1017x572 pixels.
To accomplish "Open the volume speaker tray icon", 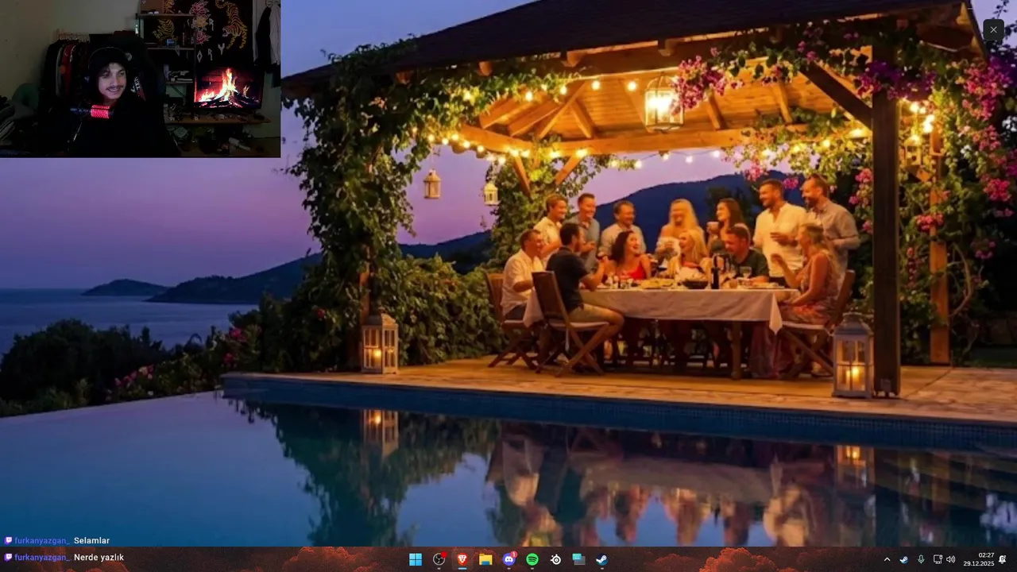I will (x=951, y=559).
